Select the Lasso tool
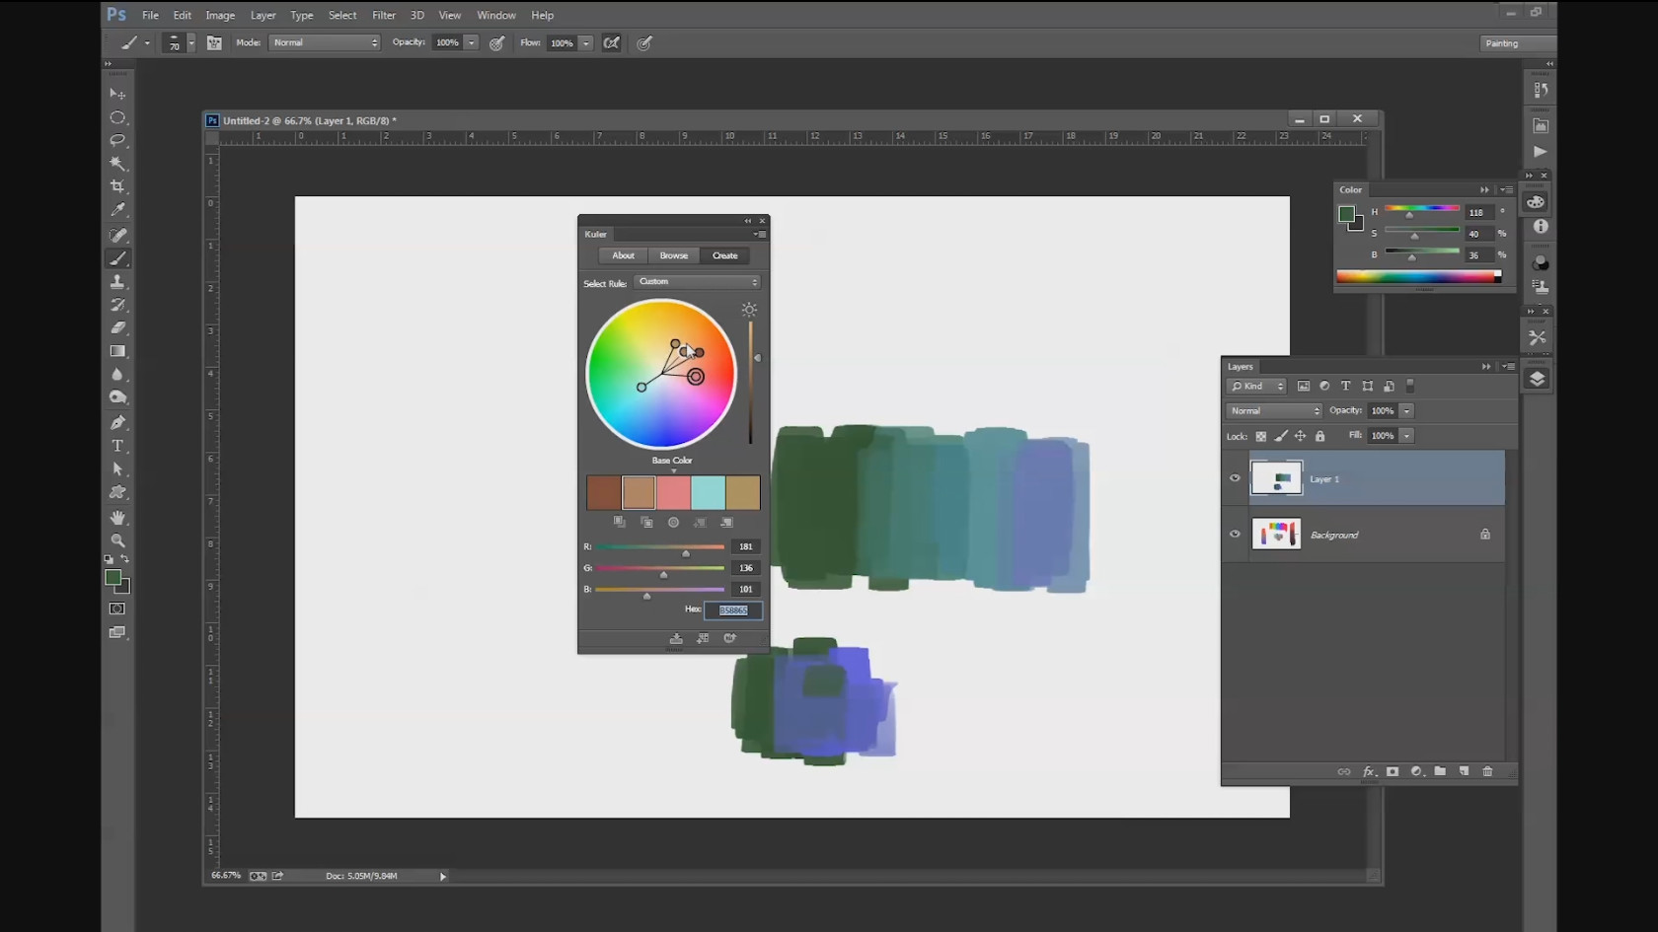 pyautogui.click(x=117, y=140)
